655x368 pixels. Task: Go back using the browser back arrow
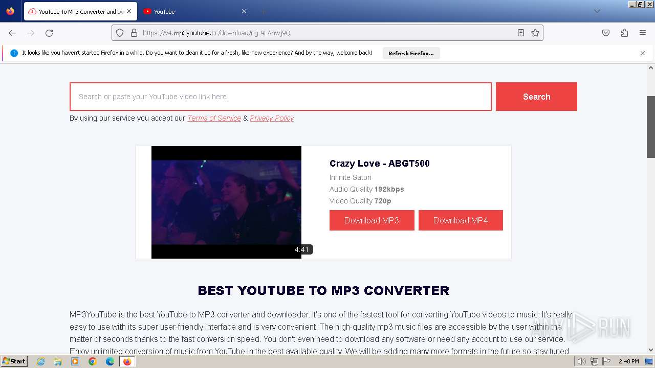pos(12,33)
